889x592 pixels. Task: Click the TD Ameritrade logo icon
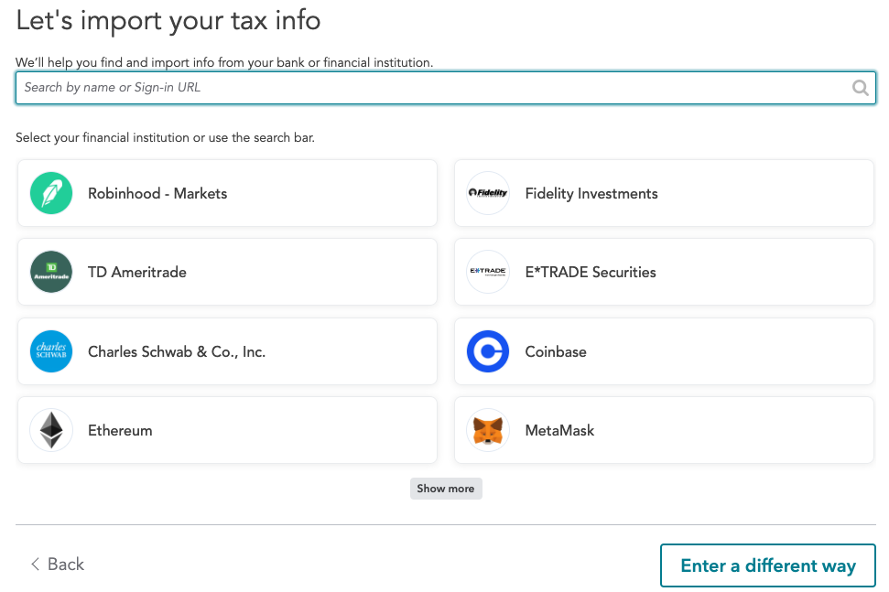[50, 272]
